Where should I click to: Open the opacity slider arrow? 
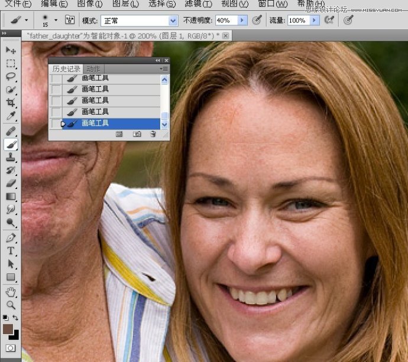[x=242, y=20]
